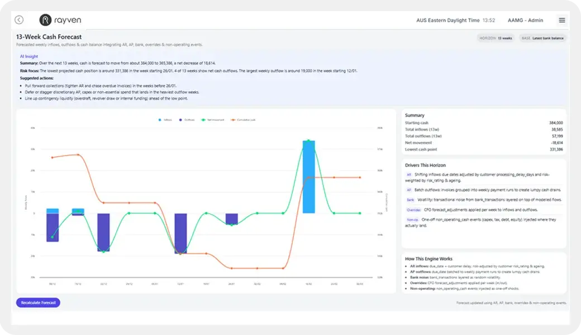Open the hamburger menu
The width and height of the screenshot is (581, 335).
pos(562,20)
